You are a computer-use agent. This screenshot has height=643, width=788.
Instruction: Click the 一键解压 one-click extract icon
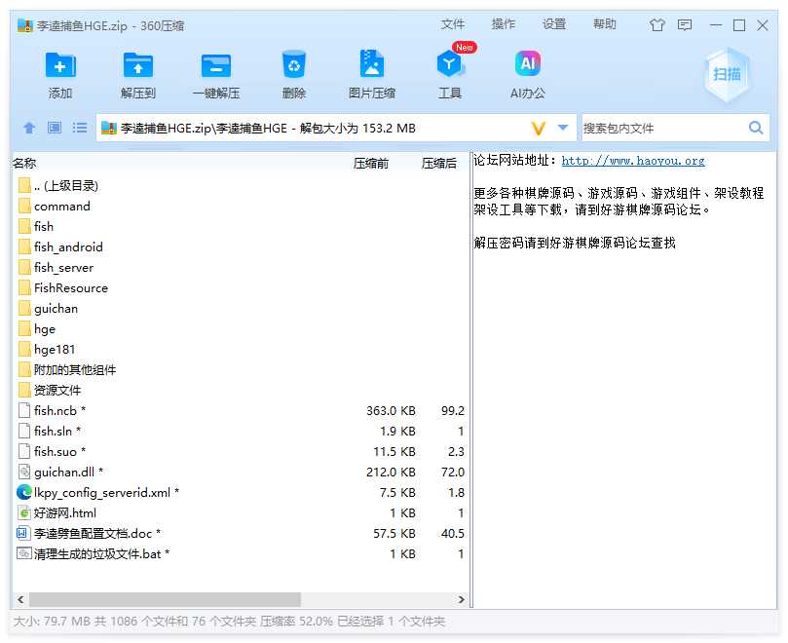click(x=216, y=66)
